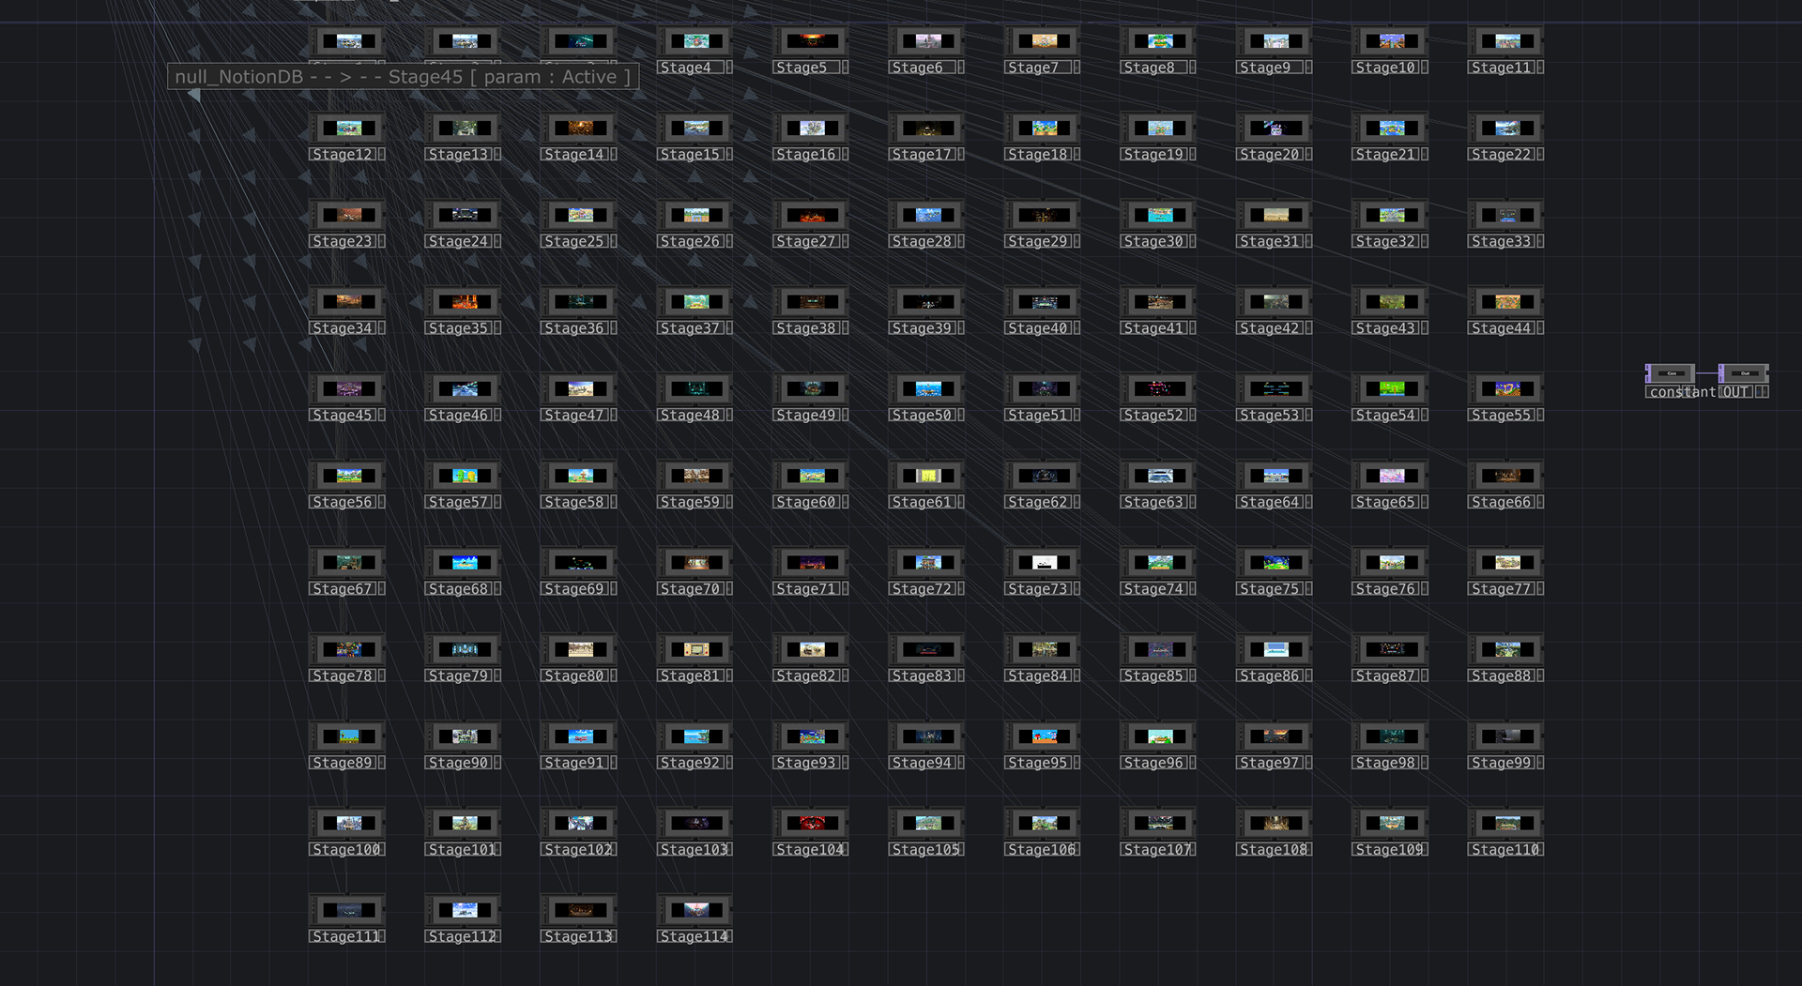The image size is (1802, 986).
Task: Click the Stage41 name label
Action: pos(1153,328)
